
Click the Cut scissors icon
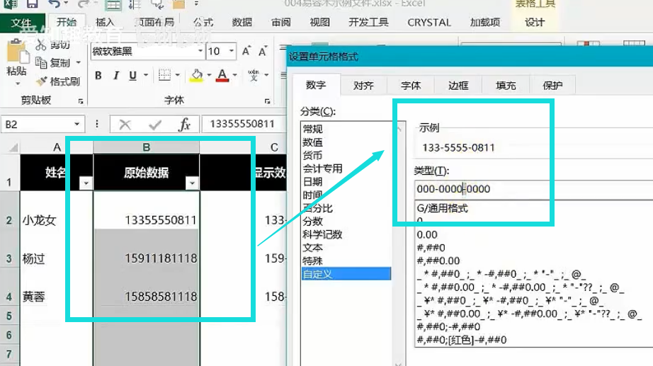point(40,45)
